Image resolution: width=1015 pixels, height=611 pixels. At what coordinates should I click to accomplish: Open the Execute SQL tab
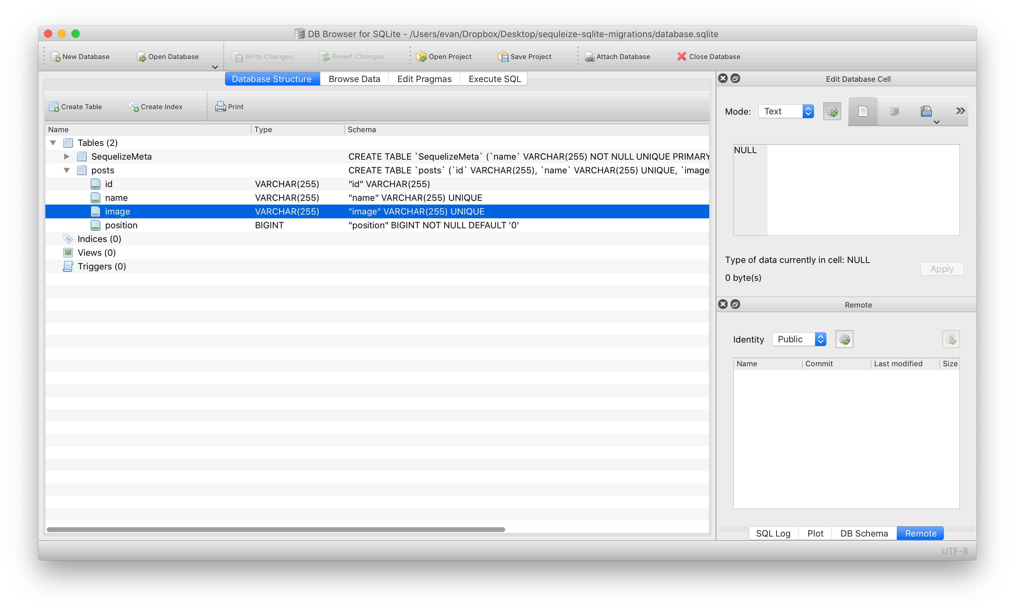(494, 79)
